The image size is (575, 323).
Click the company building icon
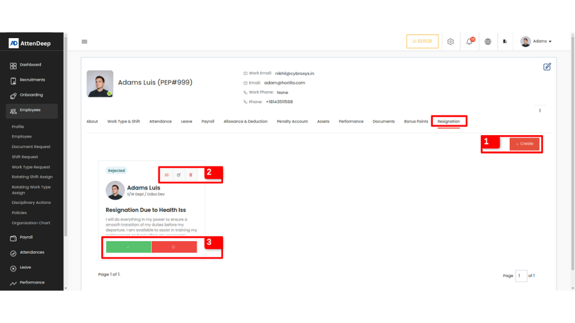[x=505, y=41]
